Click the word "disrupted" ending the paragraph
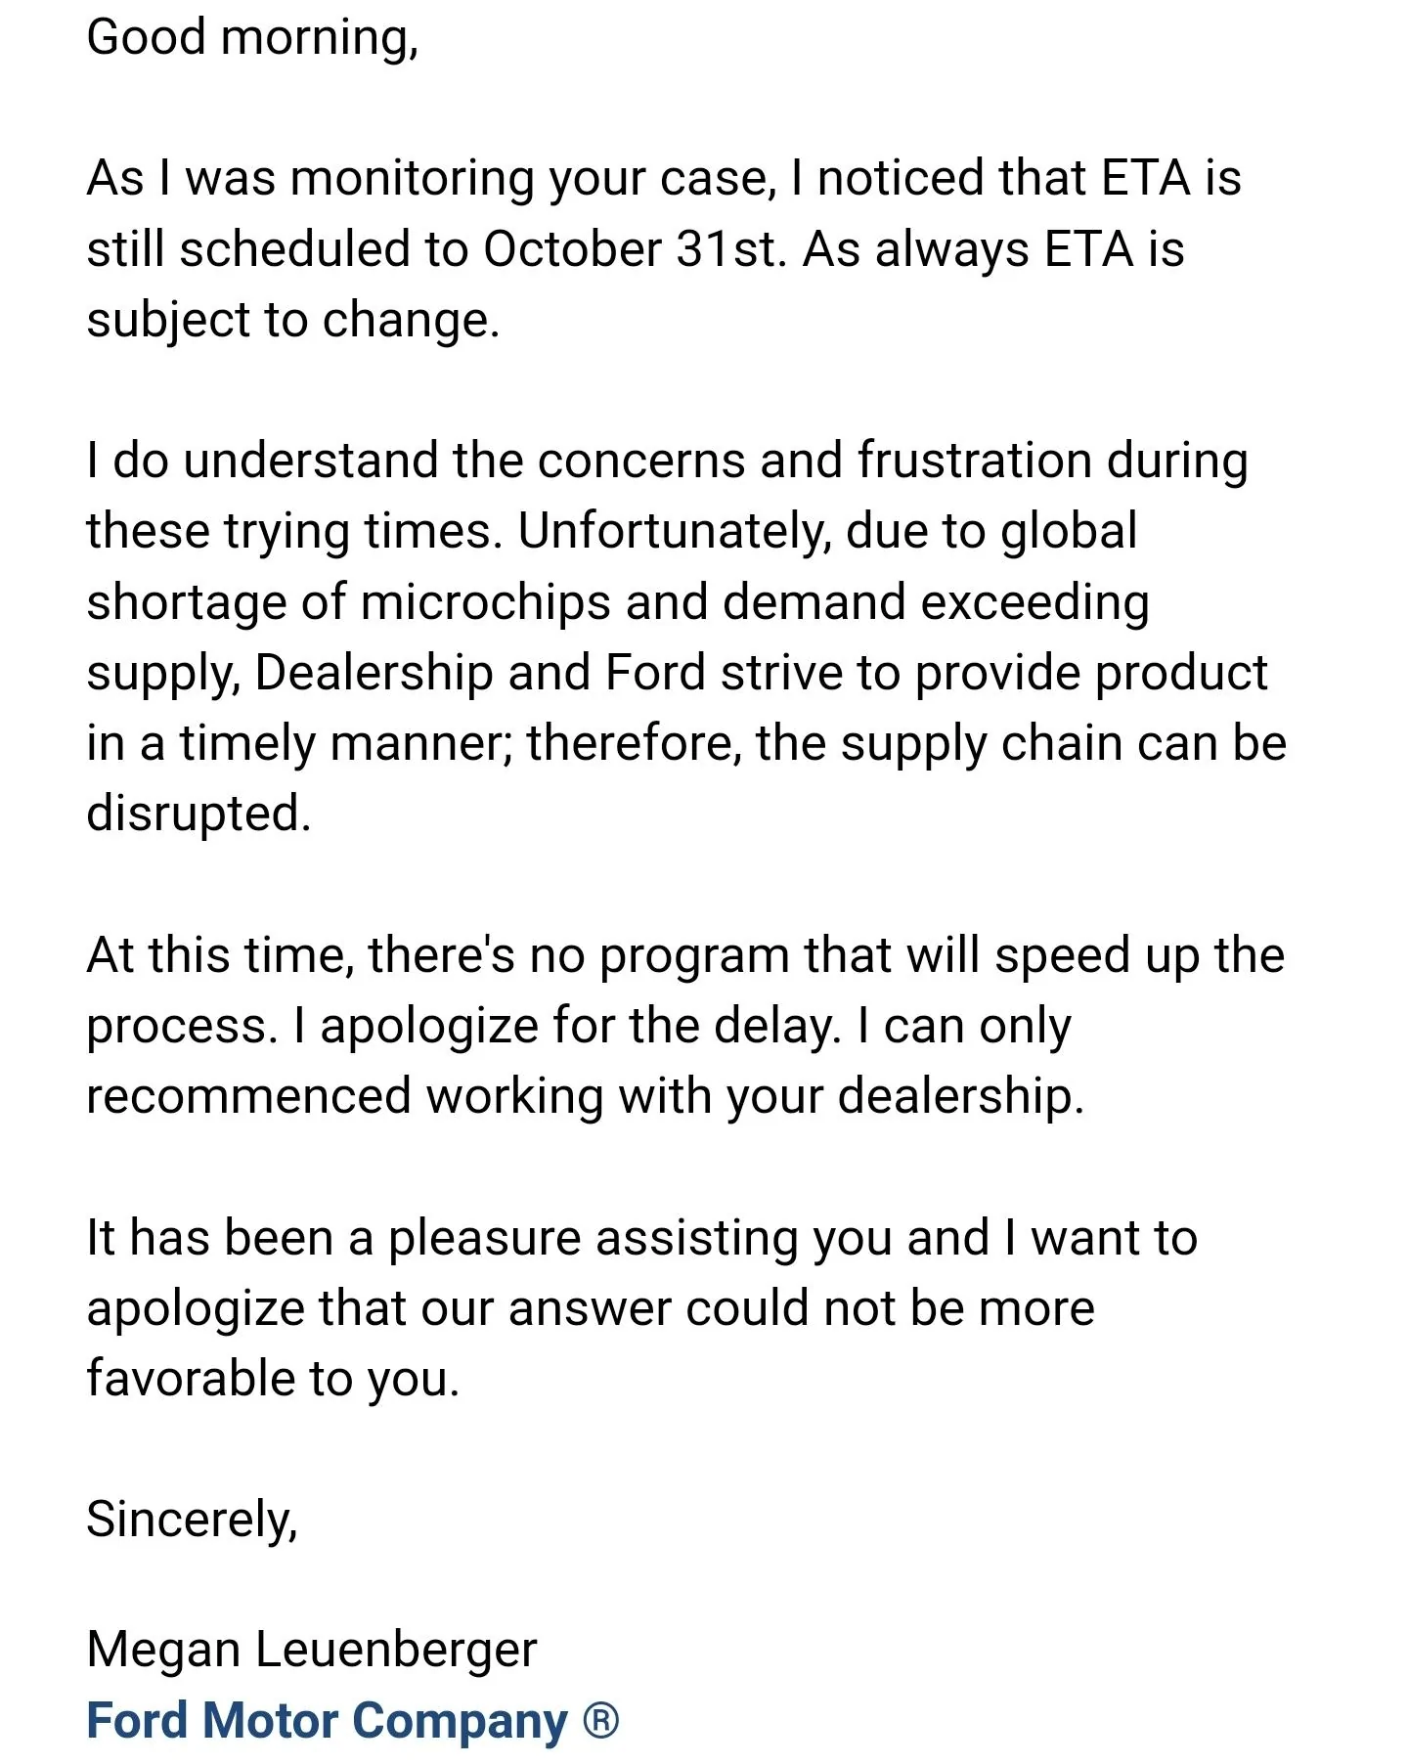This screenshot has width=1408, height=1764. coord(198,814)
